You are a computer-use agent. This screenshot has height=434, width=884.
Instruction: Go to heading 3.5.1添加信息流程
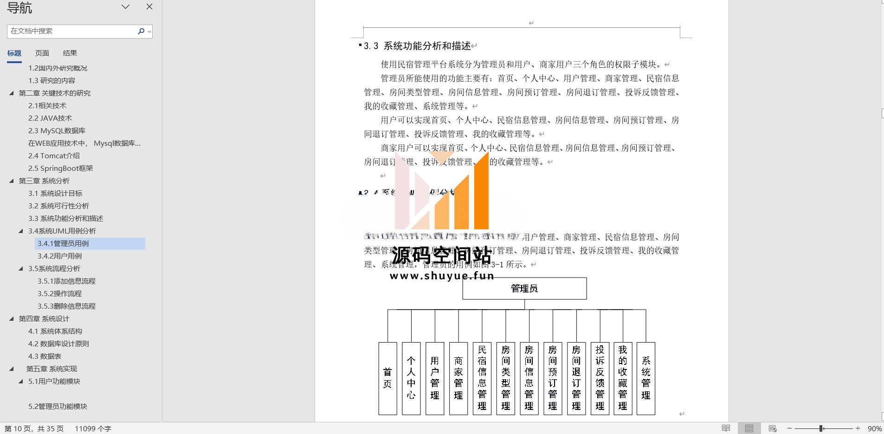coord(66,281)
